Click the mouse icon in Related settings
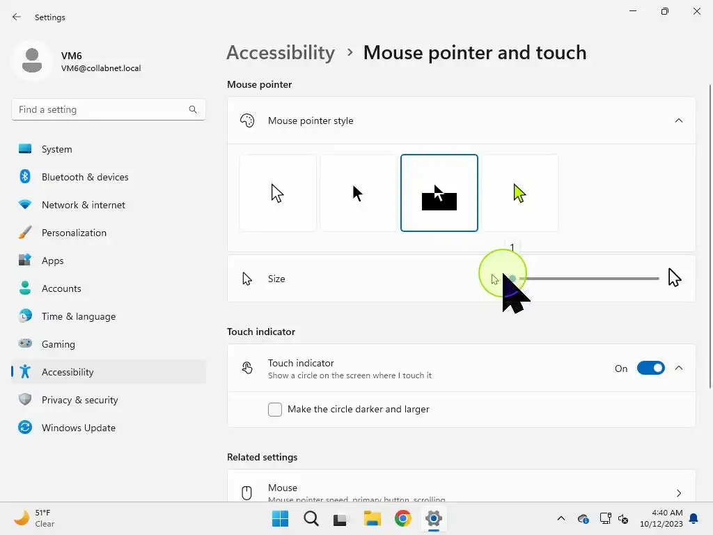 point(247,493)
